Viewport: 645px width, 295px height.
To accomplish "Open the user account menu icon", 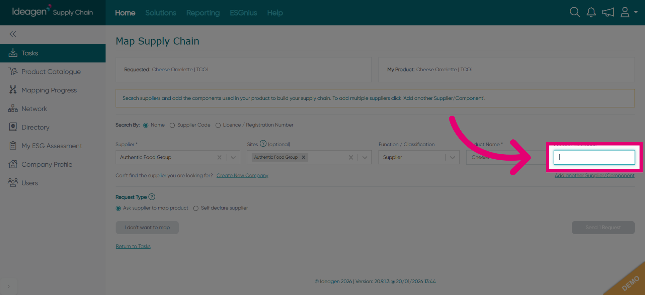I will tap(625, 12).
